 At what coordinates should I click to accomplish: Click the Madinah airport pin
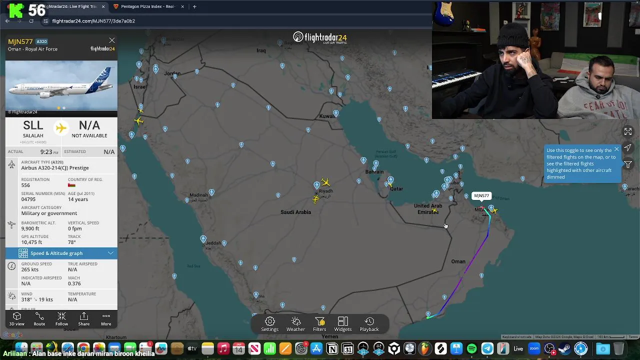[211, 192]
